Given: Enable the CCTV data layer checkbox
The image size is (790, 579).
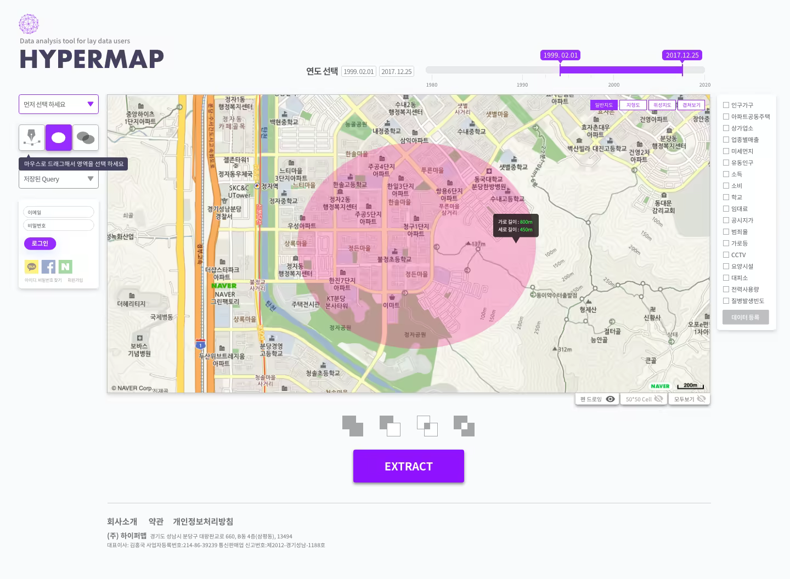Looking at the screenshot, I should pos(726,254).
